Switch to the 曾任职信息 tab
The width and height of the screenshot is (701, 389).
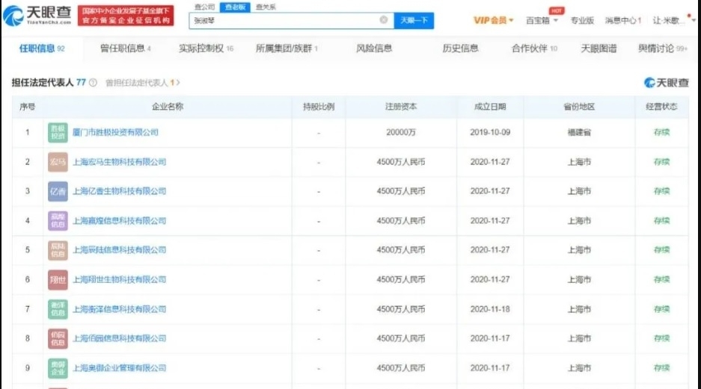(x=126, y=49)
